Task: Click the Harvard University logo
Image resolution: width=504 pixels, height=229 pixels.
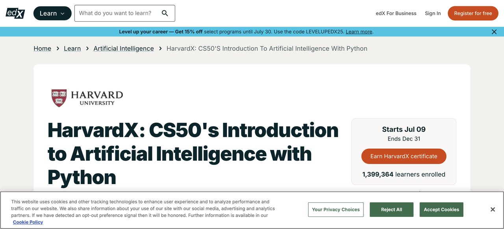Action: (x=87, y=98)
